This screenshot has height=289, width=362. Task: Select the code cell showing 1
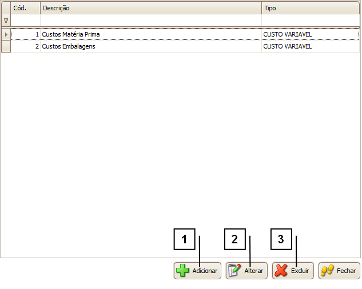click(x=25, y=35)
